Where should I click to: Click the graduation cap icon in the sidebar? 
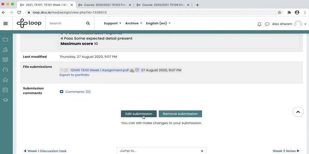[5, 100]
